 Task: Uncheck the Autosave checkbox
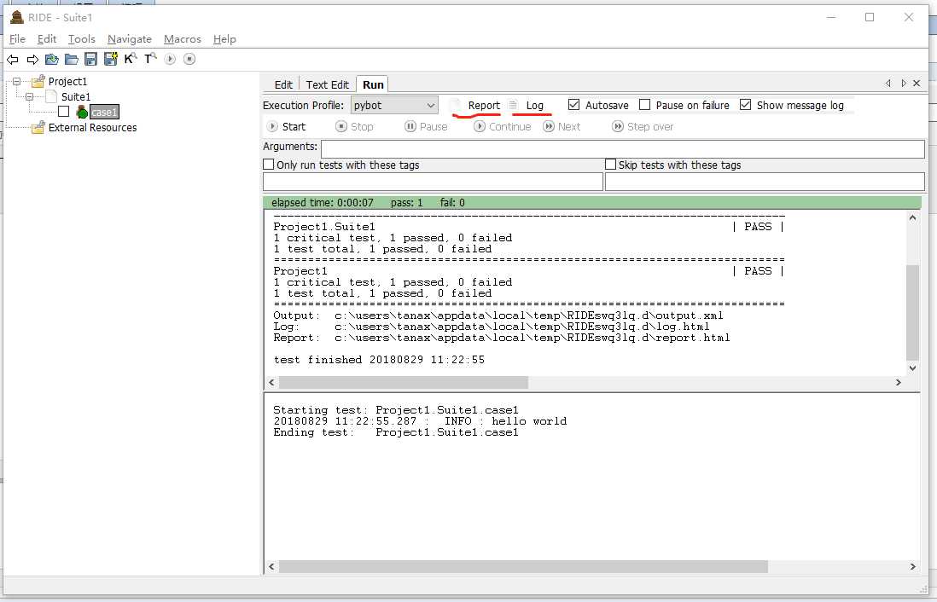coord(573,105)
